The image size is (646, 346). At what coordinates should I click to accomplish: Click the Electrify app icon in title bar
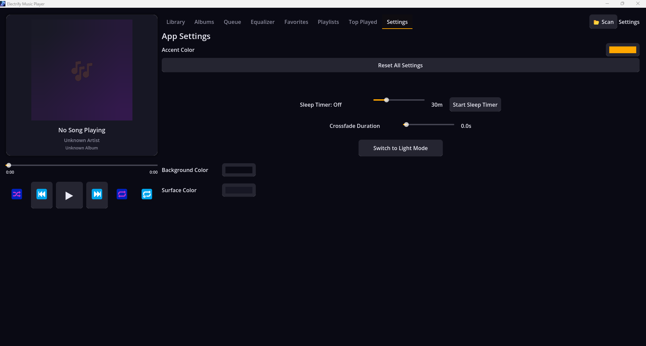(3, 4)
